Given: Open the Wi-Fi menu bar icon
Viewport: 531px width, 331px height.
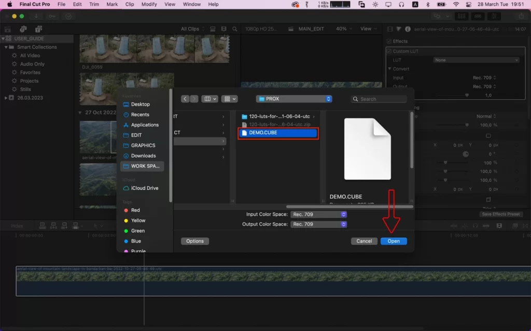Looking at the screenshot, I should [x=456, y=4].
